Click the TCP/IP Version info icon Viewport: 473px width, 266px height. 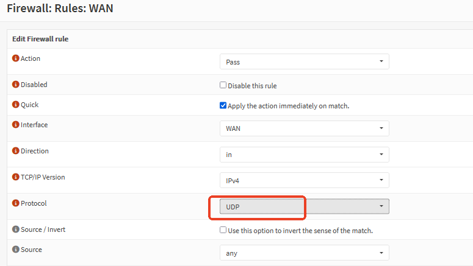[16, 177]
